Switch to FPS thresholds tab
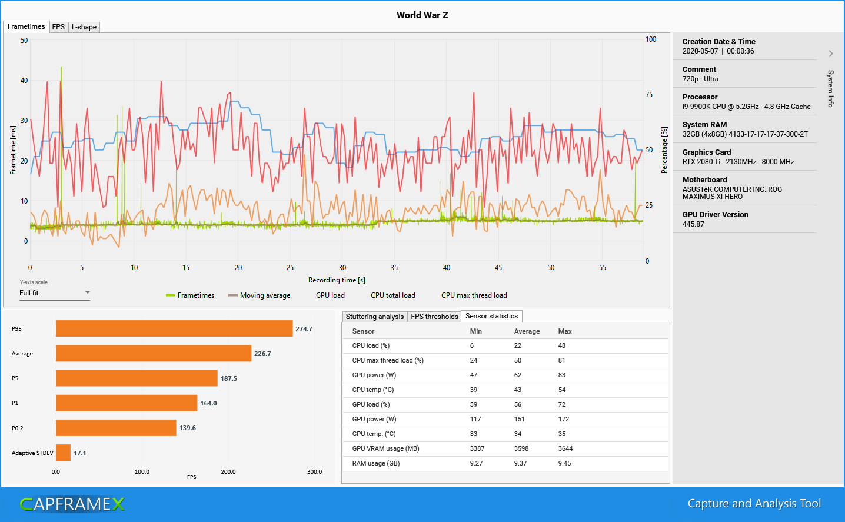The width and height of the screenshot is (845, 522). (434, 317)
